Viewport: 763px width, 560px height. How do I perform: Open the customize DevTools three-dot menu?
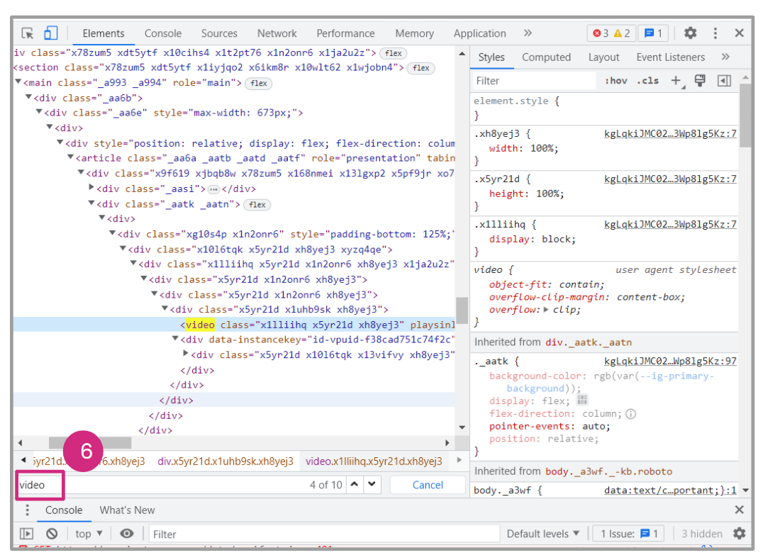click(715, 33)
